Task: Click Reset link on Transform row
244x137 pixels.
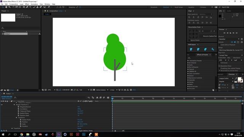Action: pos(79,129)
